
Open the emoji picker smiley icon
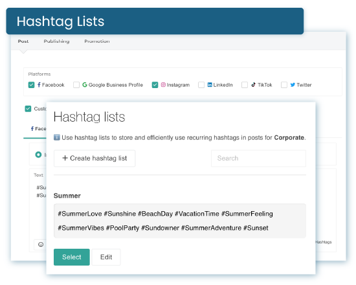(x=41, y=245)
